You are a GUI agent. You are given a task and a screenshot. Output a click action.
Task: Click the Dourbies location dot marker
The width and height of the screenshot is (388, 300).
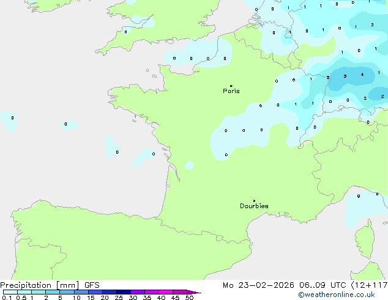(x=254, y=201)
